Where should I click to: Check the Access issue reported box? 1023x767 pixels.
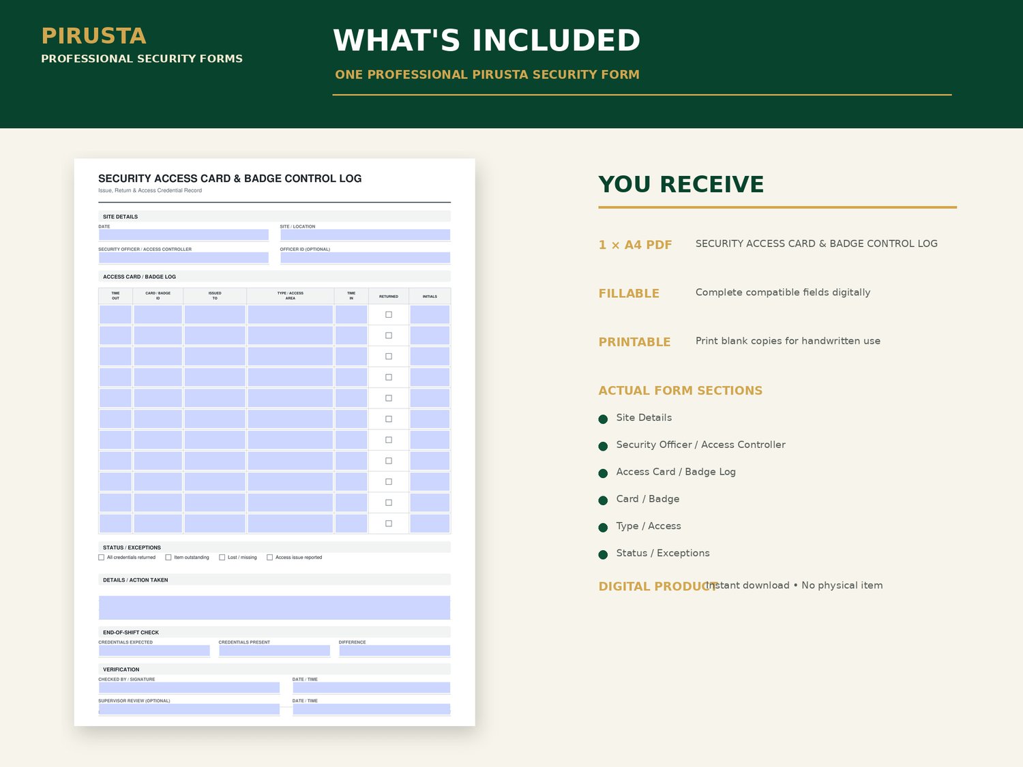coord(269,558)
